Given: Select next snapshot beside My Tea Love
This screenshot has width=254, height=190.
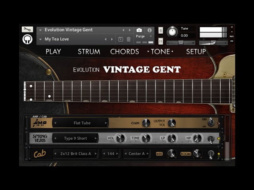Looking at the screenshot, I should click(x=112, y=39).
